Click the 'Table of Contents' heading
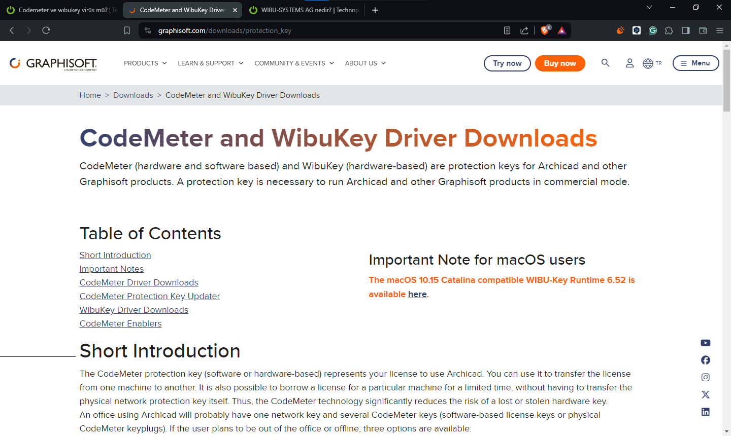The width and height of the screenshot is (731, 436). (x=150, y=234)
